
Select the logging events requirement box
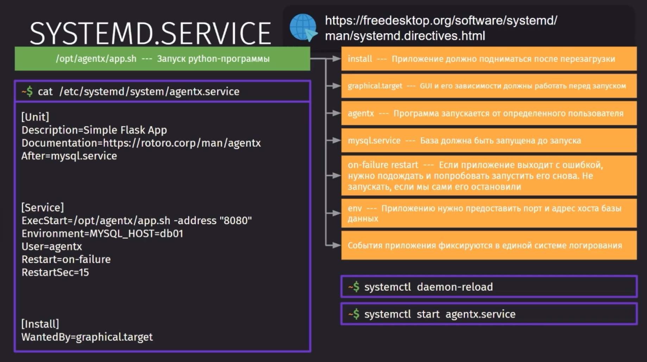pyautogui.click(x=489, y=245)
